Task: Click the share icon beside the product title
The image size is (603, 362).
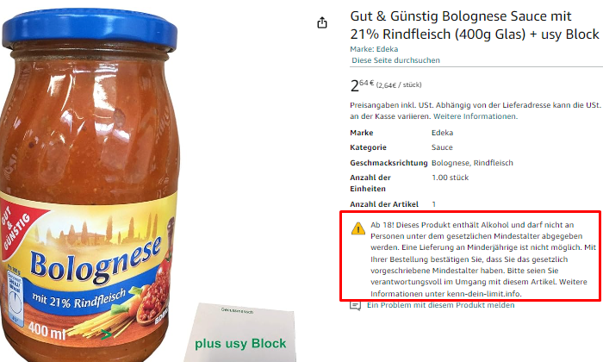Action: 322,23
